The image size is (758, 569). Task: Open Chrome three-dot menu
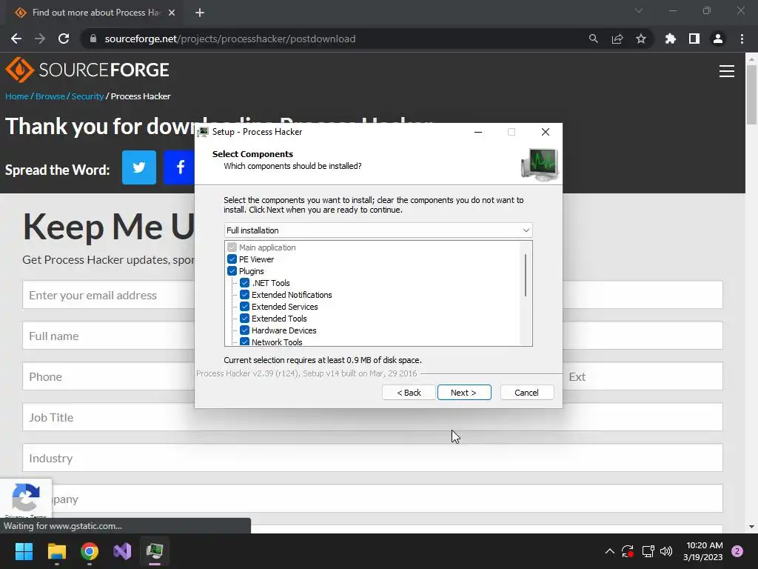tap(742, 39)
